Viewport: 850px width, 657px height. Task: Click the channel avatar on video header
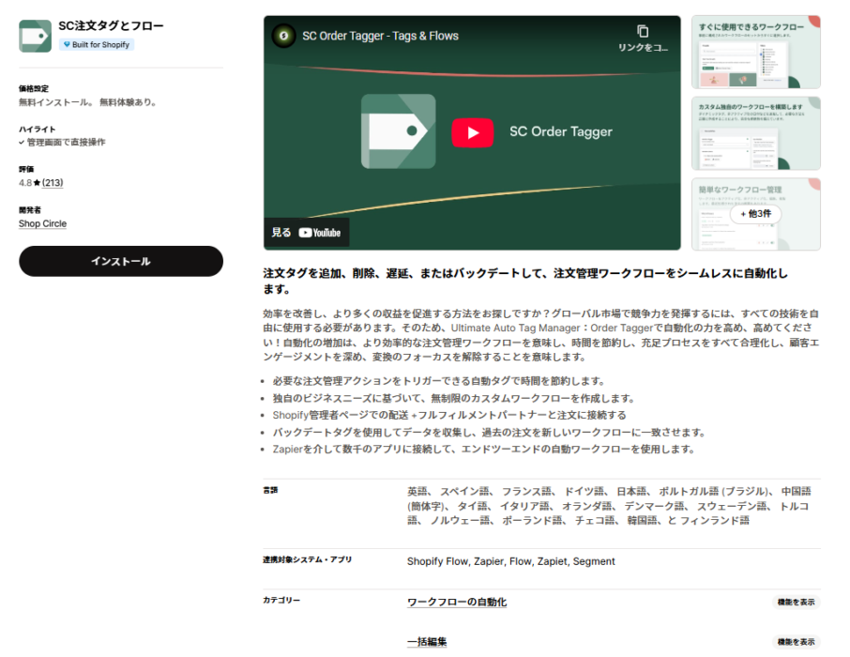(283, 36)
